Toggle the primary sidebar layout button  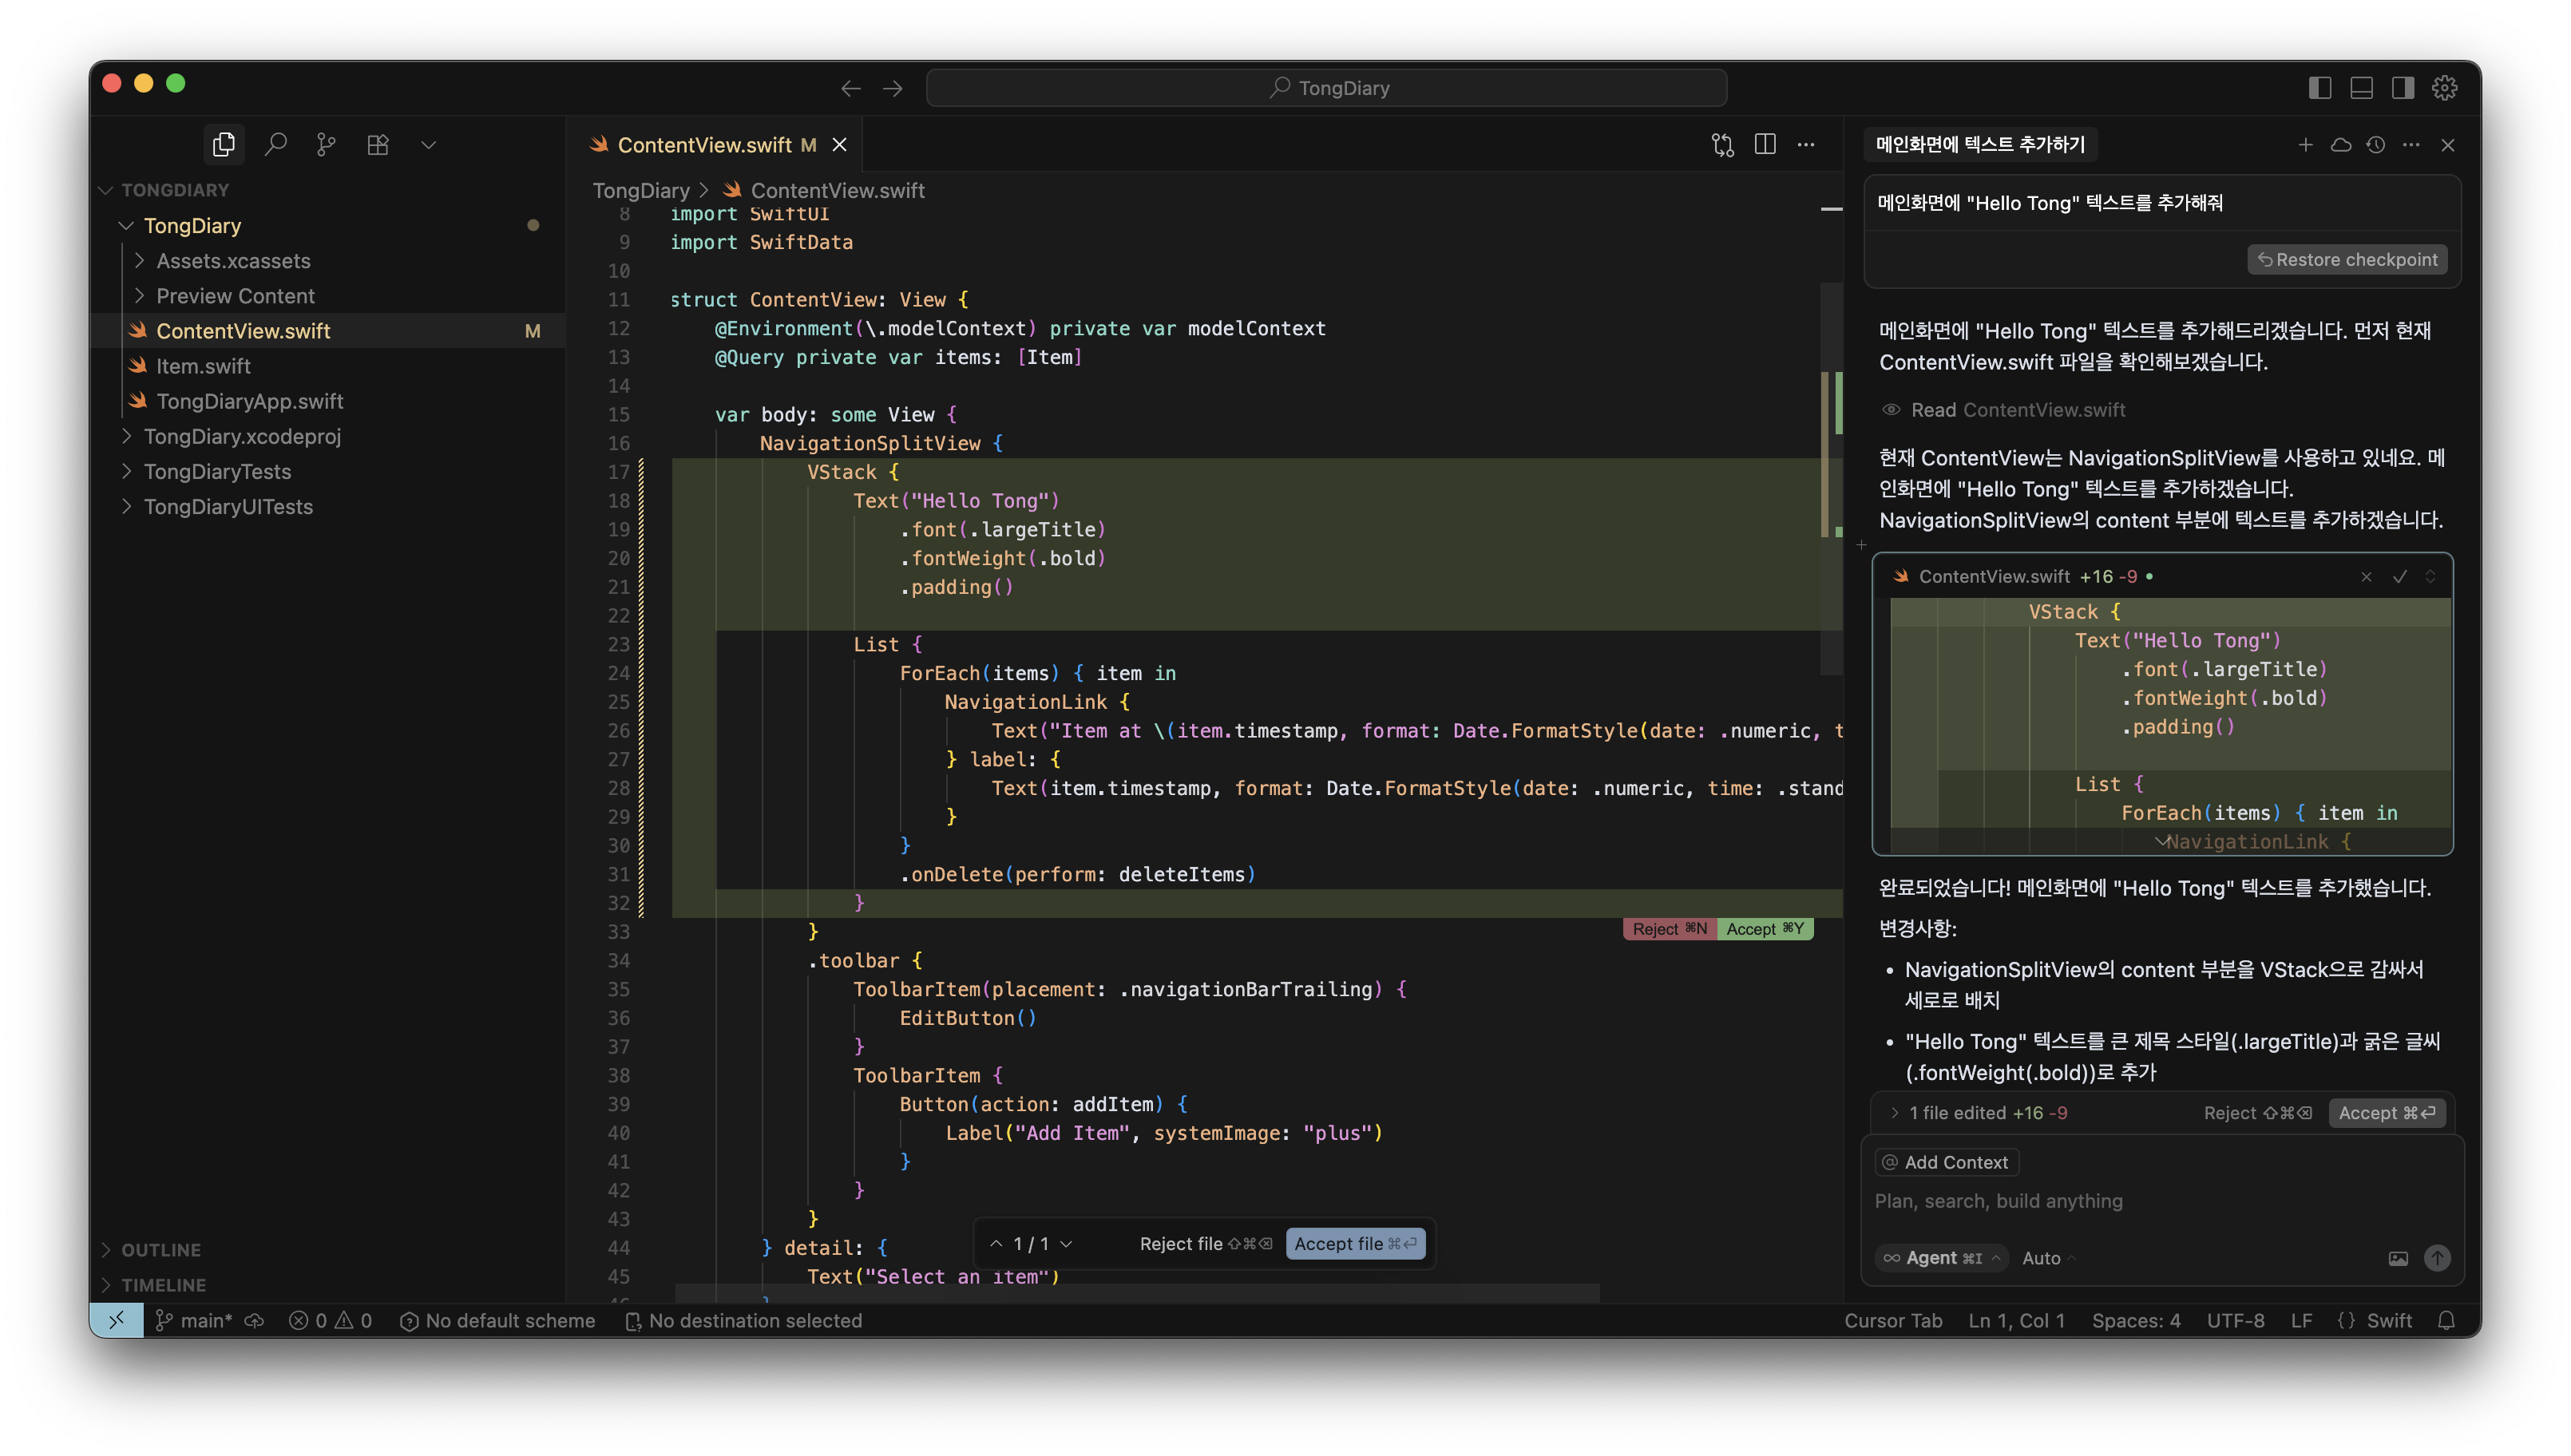(2320, 88)
